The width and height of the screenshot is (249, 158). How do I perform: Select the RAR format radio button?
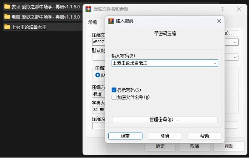(98, 75)
